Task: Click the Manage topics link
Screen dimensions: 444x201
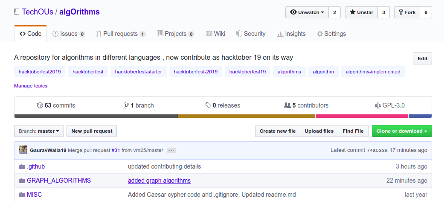Action: coord(31,86)
